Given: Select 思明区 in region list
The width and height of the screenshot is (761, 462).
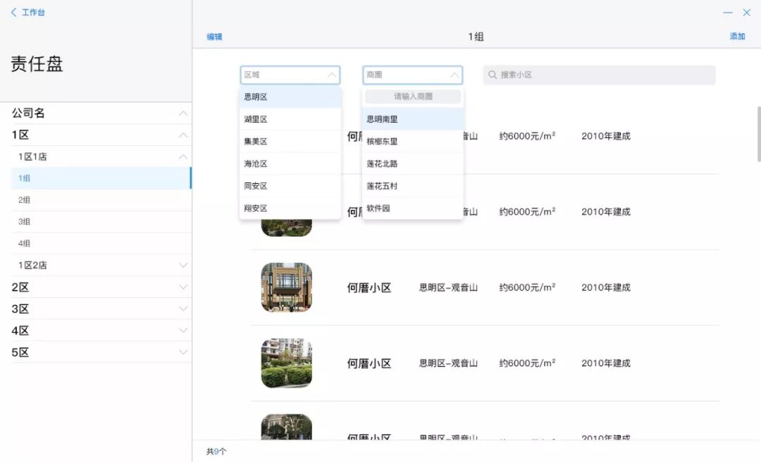Looking at the screenshot, I should pos(290,97).
